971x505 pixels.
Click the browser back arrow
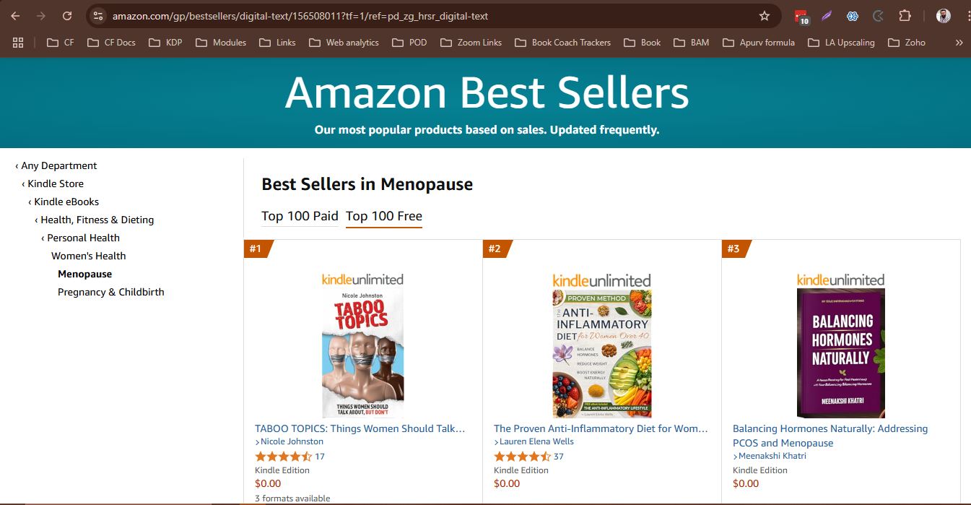tap(15, 16)
